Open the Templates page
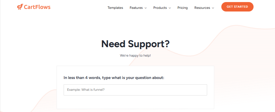The image size is (275, 112). click(x=115, y=8)
